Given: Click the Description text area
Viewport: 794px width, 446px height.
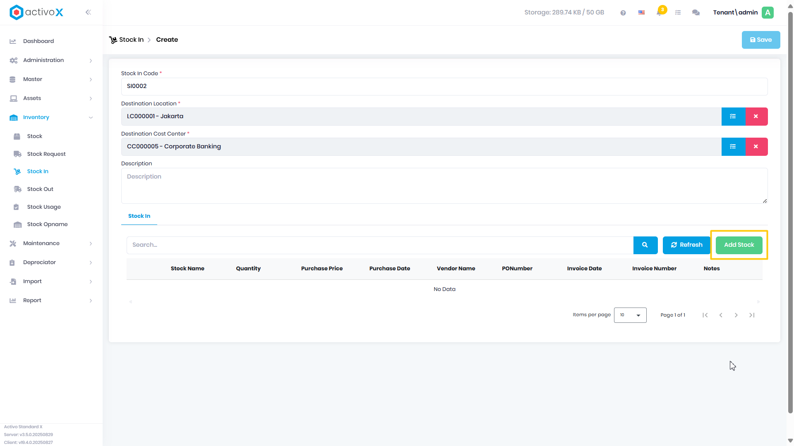Looking at the screenshot, I should tap(444, 186).
